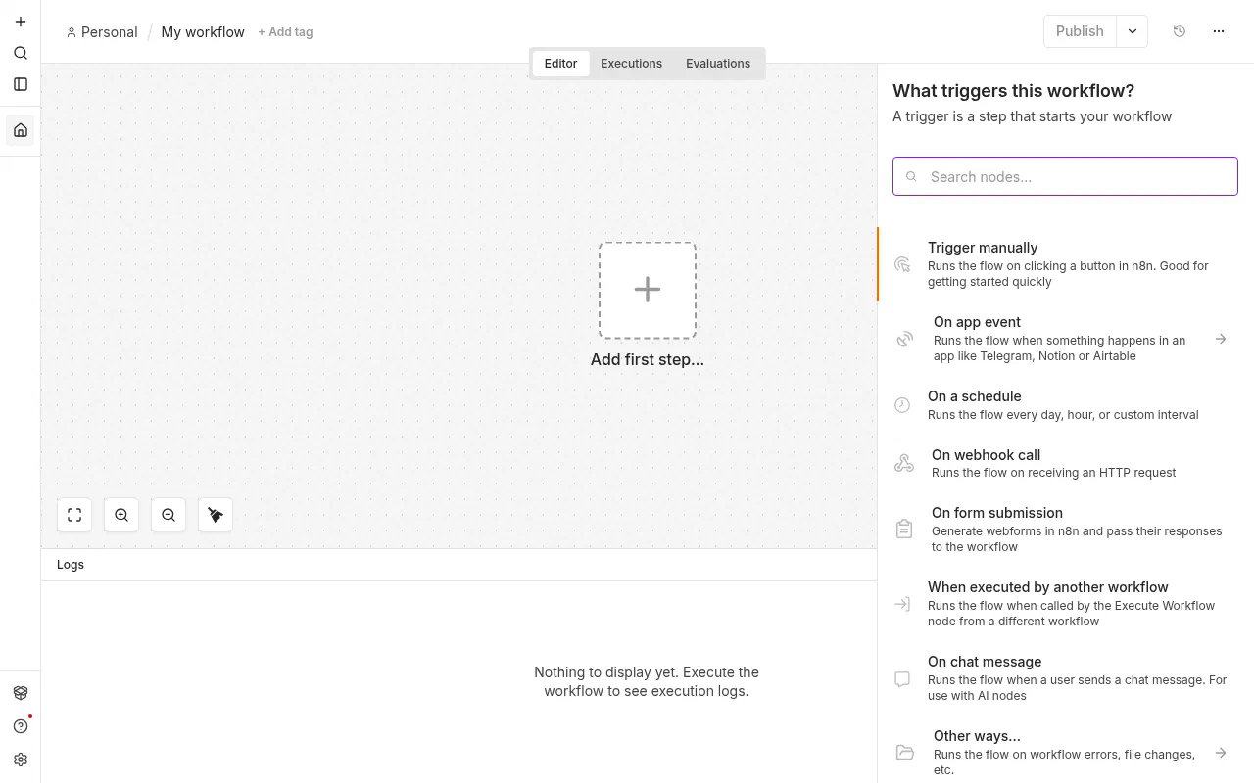Expand On app event arrow
Image resolution: width=1254 pixels, height=783 pixels.
[x=1221, y=339]
